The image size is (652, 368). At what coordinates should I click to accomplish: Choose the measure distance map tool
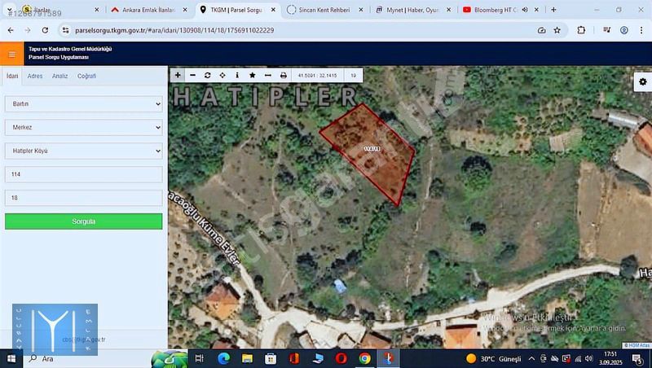tap(267, 75)
